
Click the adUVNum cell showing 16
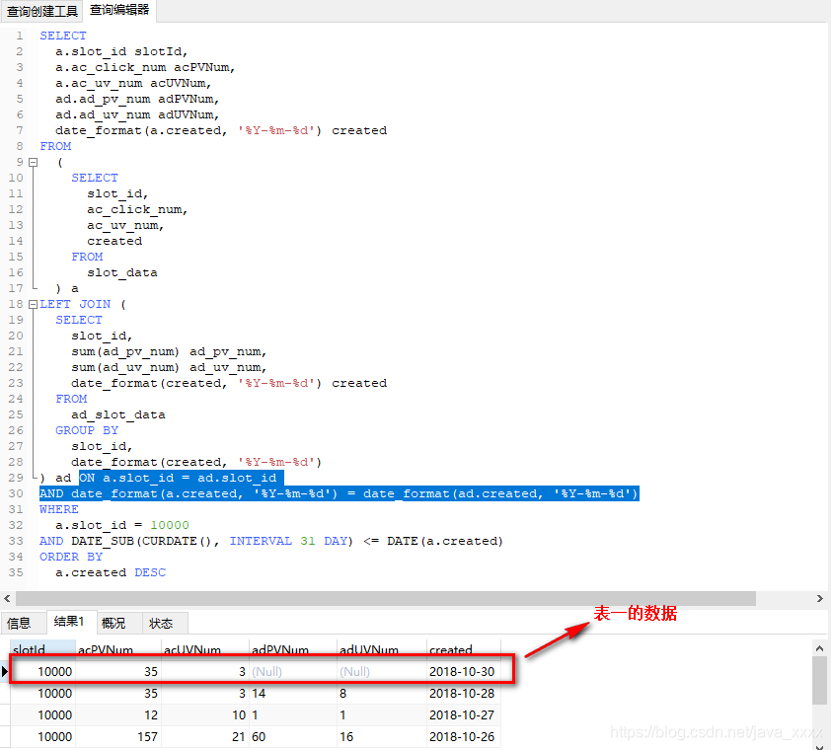tap(382, 737)
